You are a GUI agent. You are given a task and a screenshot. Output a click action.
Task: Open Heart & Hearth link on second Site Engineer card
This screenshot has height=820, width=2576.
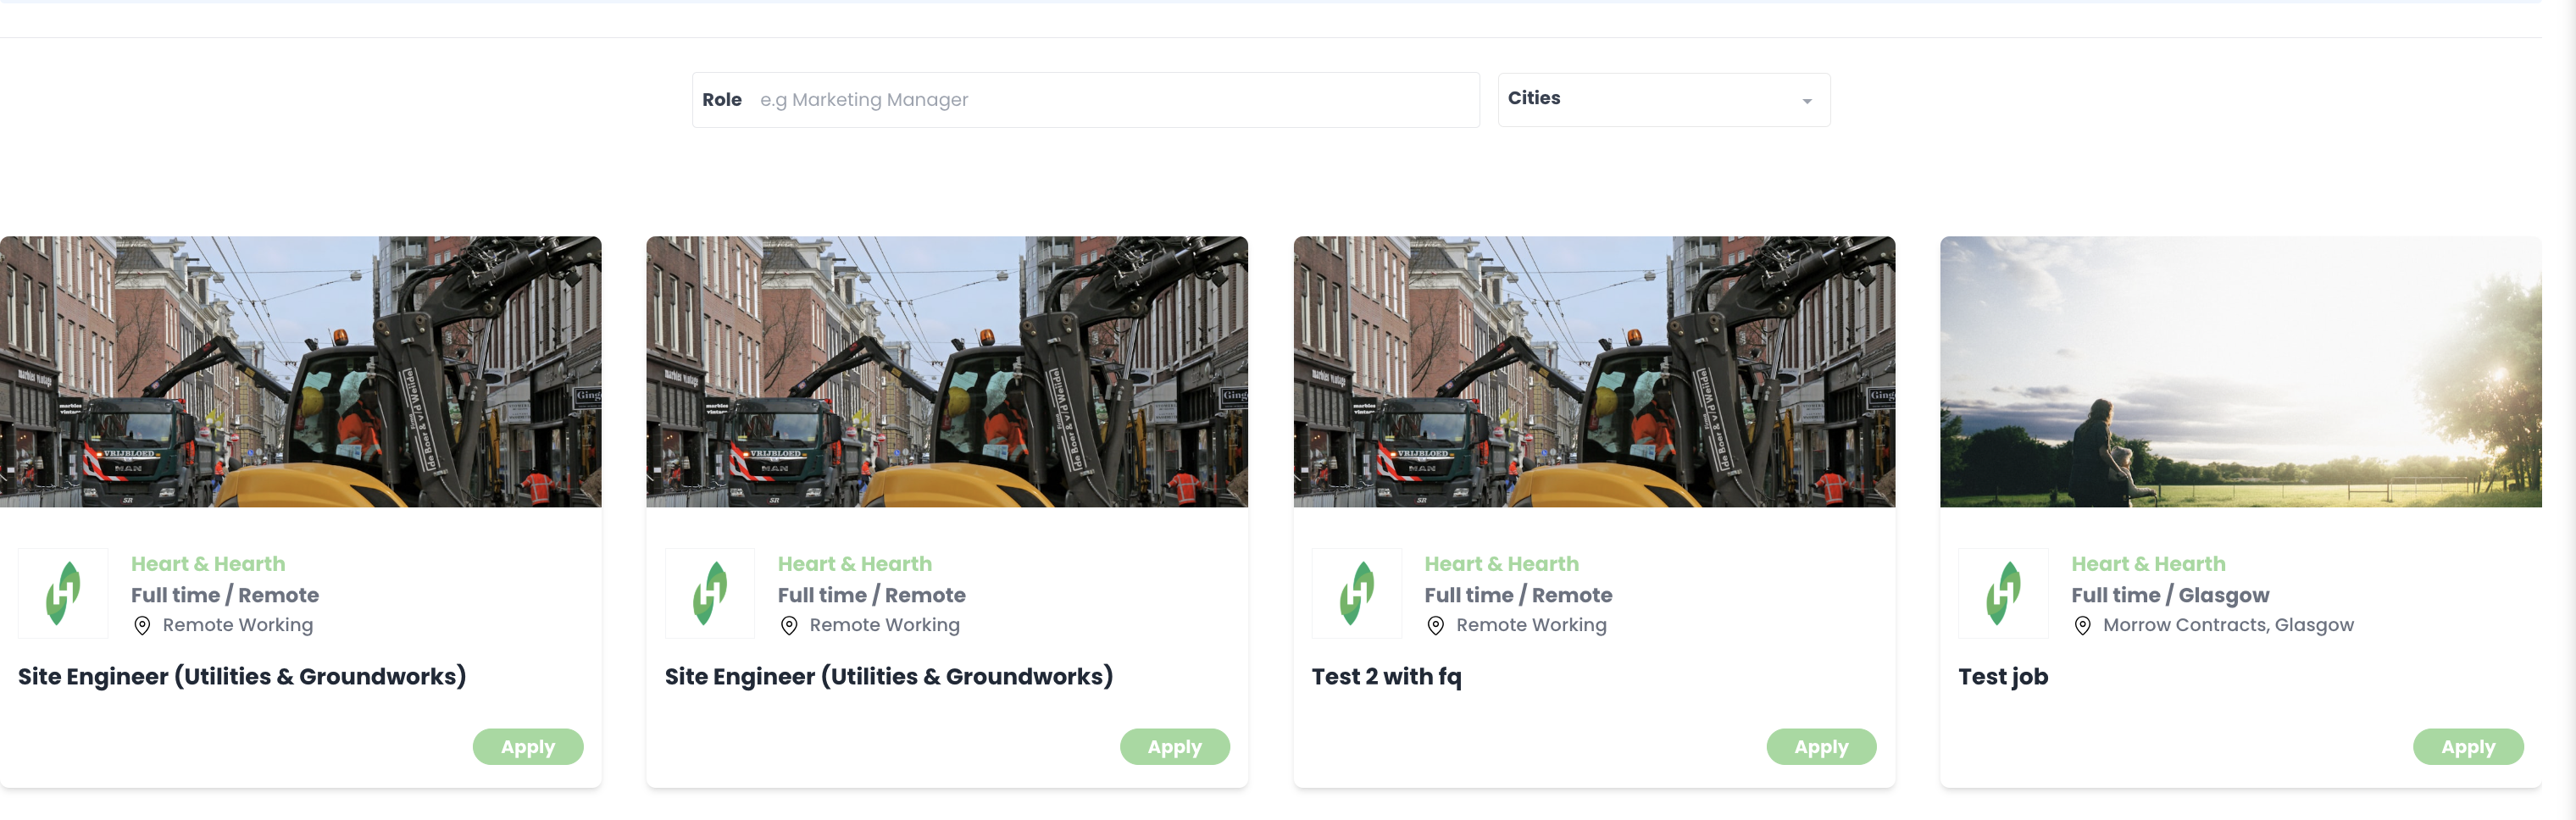point(855,564)
